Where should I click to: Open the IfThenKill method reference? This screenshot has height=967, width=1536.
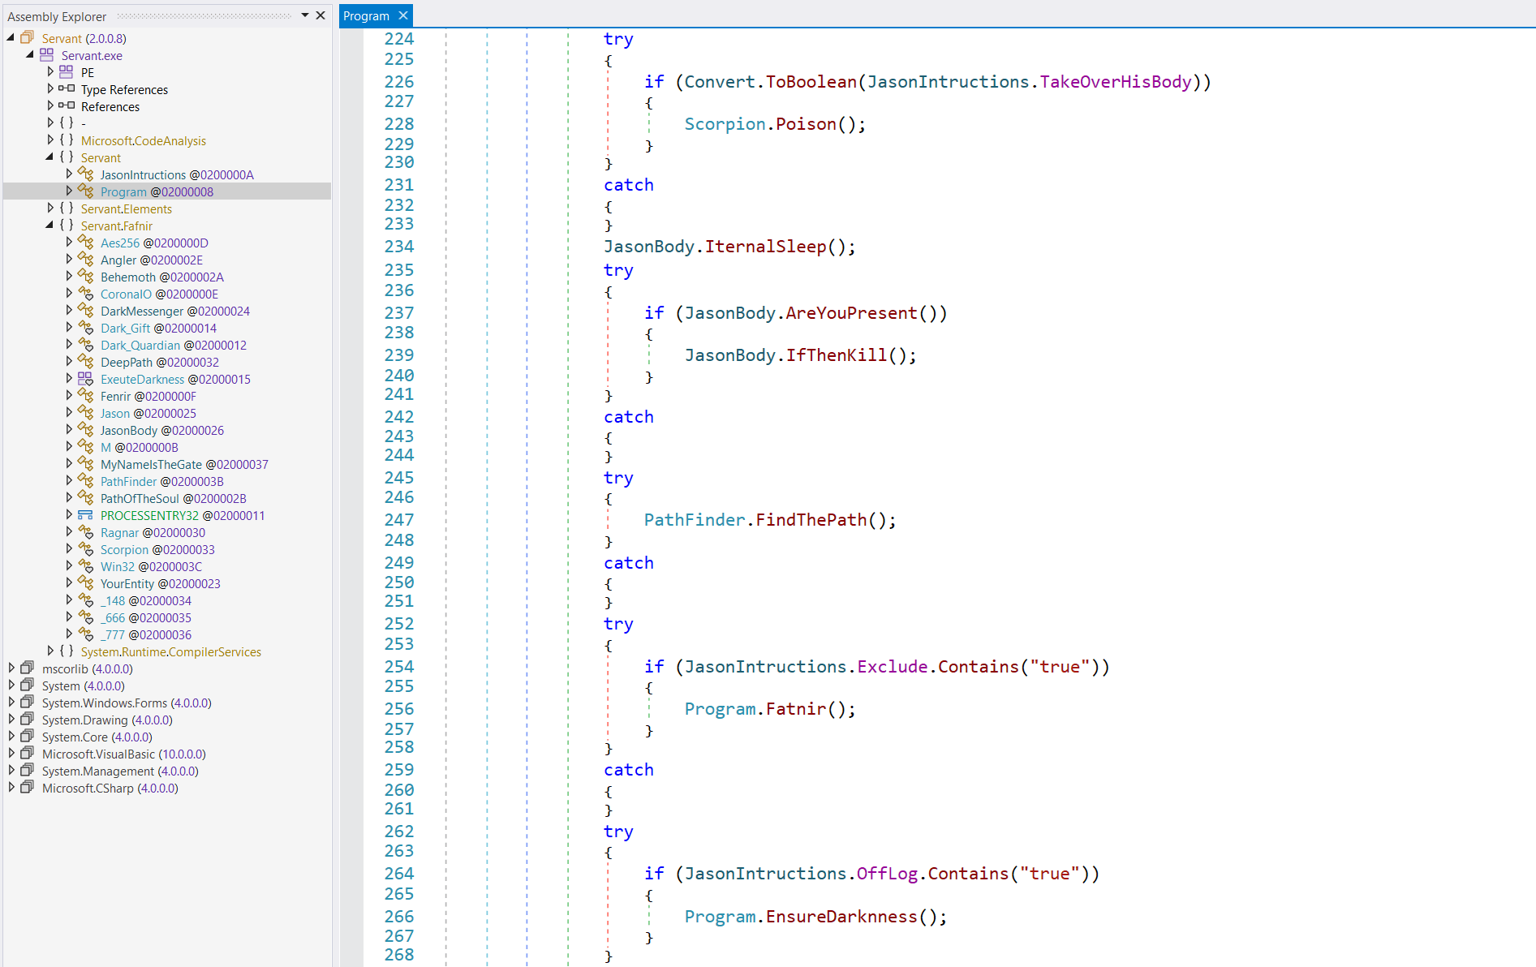click(x=837, y=355)
